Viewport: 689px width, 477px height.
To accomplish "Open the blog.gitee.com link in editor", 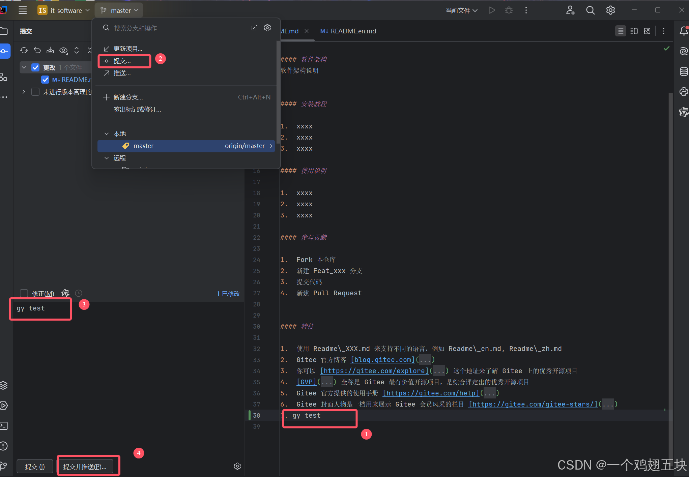I will [x=382, y=360].
